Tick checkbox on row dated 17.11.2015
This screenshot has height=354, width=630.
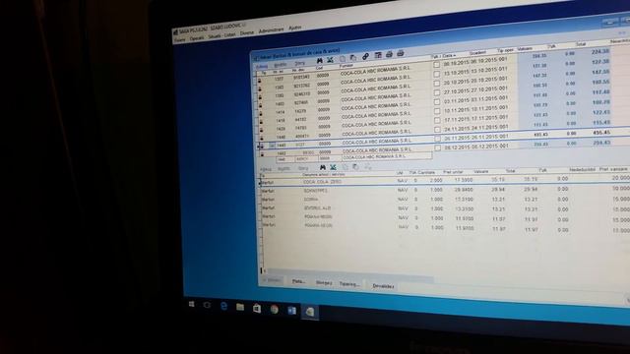coord(437,120)
